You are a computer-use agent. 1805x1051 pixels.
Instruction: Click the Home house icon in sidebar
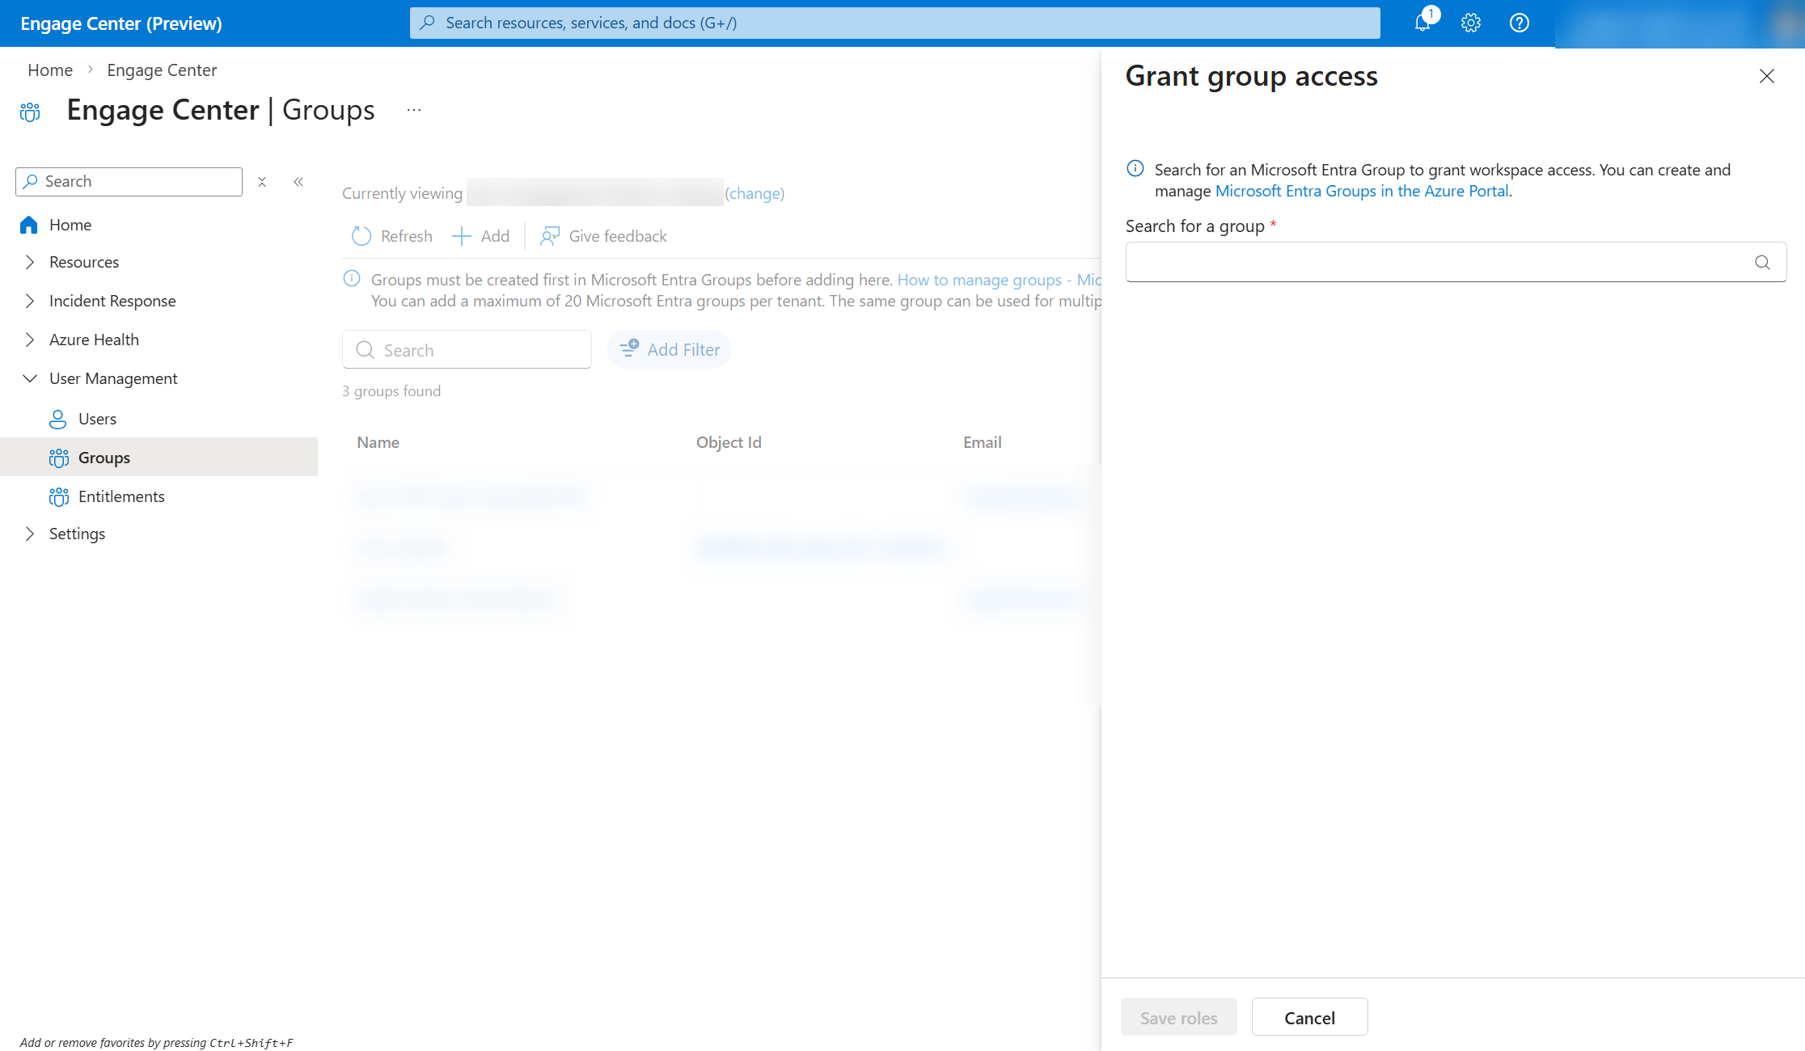point(29,225)
